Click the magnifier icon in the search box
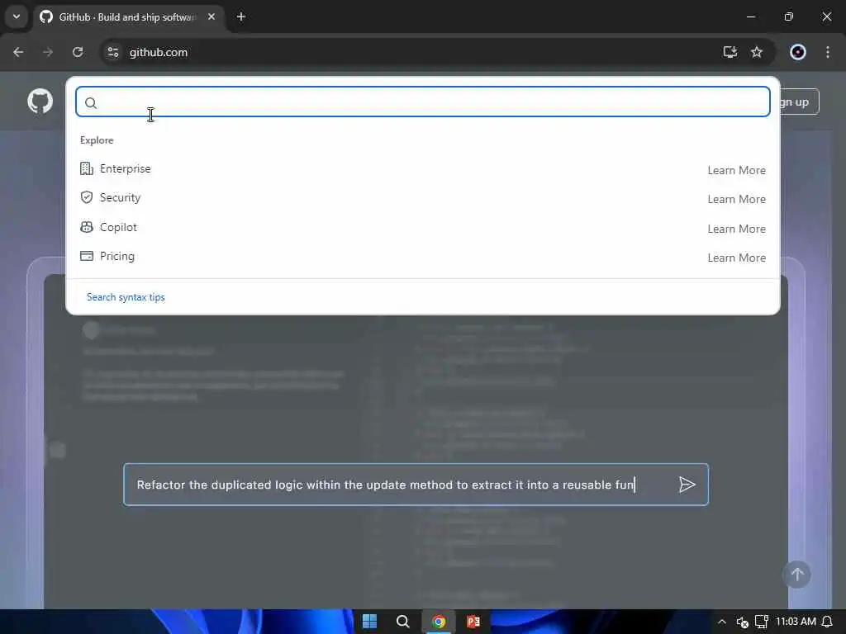Viewport: 846px width, 634px height. tap(91, 103)
